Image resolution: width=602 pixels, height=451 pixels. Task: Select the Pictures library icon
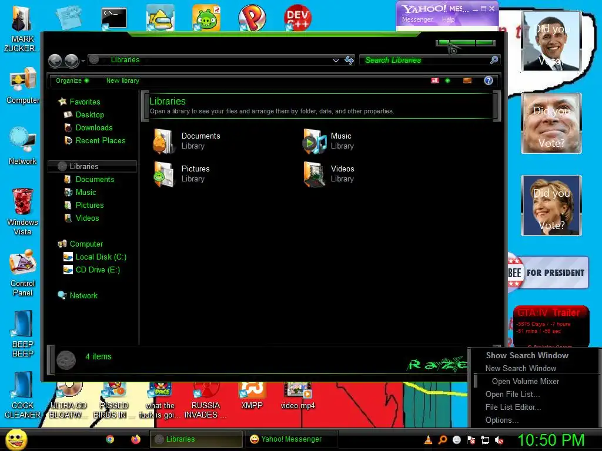tap(165, 174)
